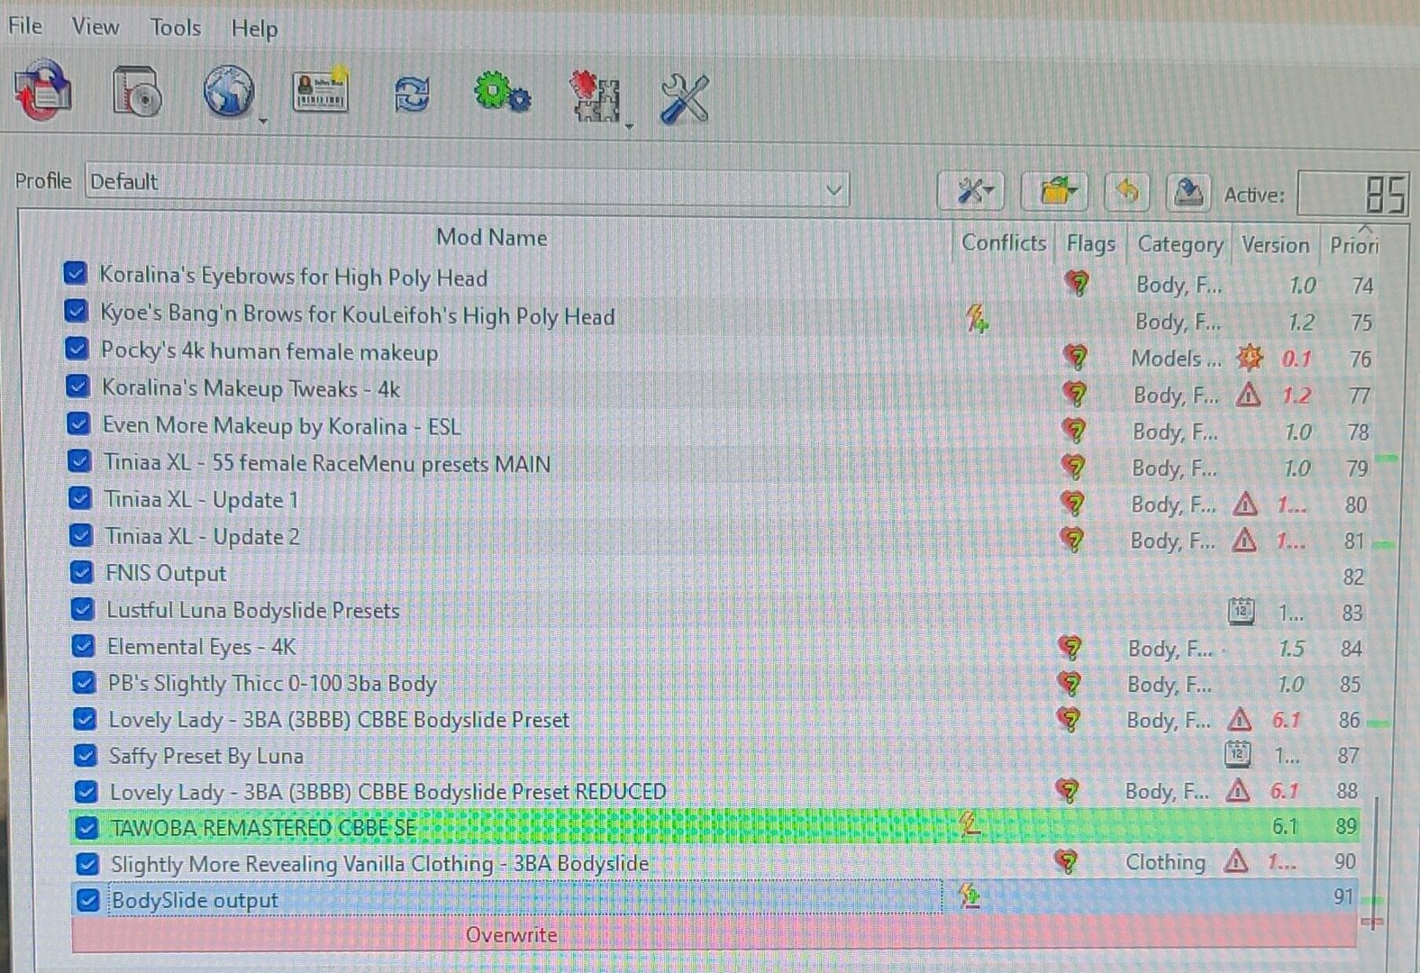Click the conflict icon on BodySlide output row
This screenshot has height=973, width=1420.
point(969,895)
